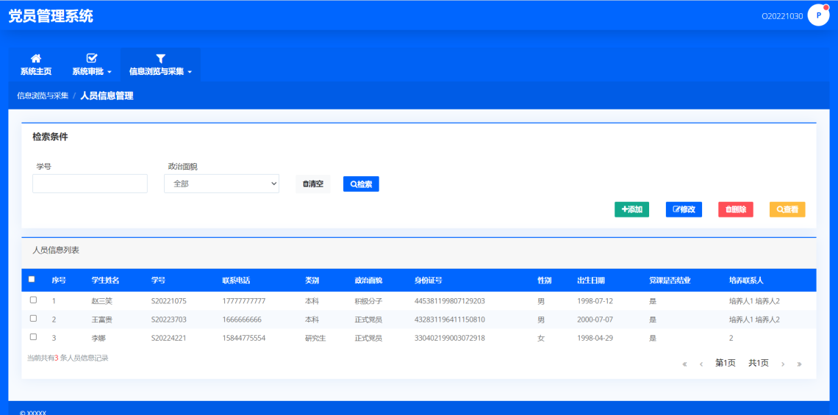Click the 人员信息列表 panel heading
Screen dimensions: 838x415
[56, 250]
